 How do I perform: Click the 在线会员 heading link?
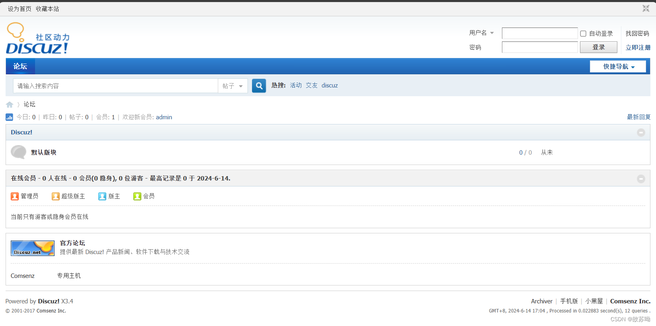pyautogui.click(x=23, y=178)
